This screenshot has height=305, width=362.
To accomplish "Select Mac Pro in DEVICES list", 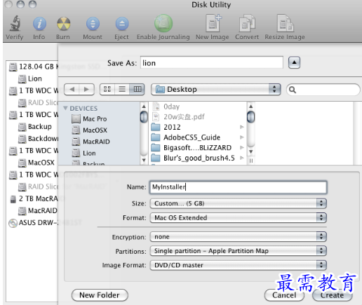I will click(89, 118).
